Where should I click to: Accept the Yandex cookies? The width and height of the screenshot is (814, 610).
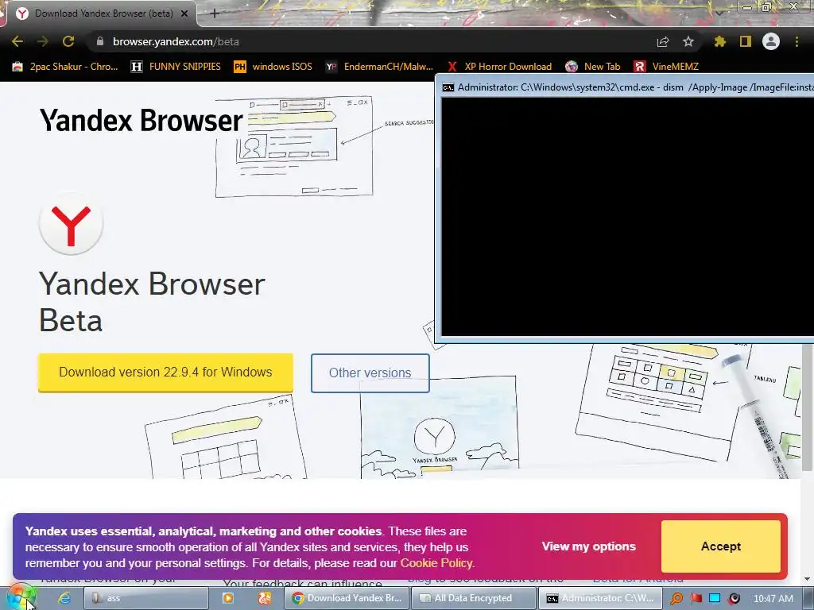[x=720, y=546]
